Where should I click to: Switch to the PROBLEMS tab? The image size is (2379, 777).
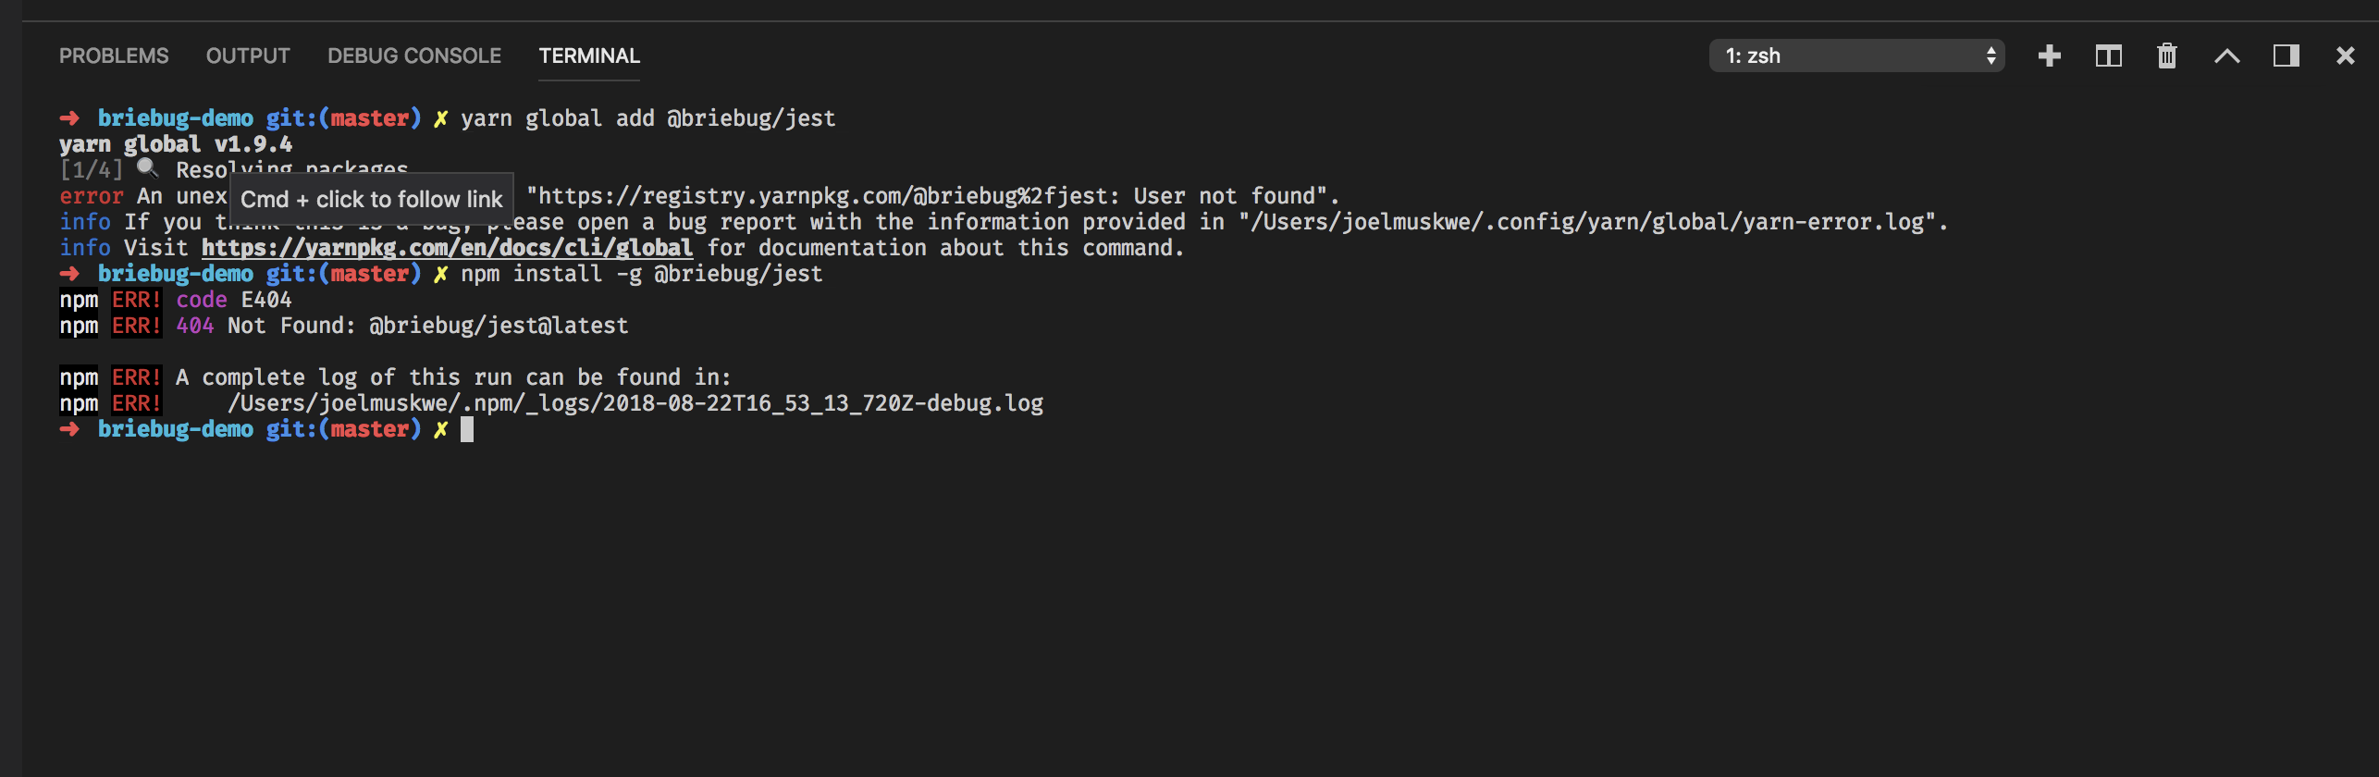pos(114,55)
